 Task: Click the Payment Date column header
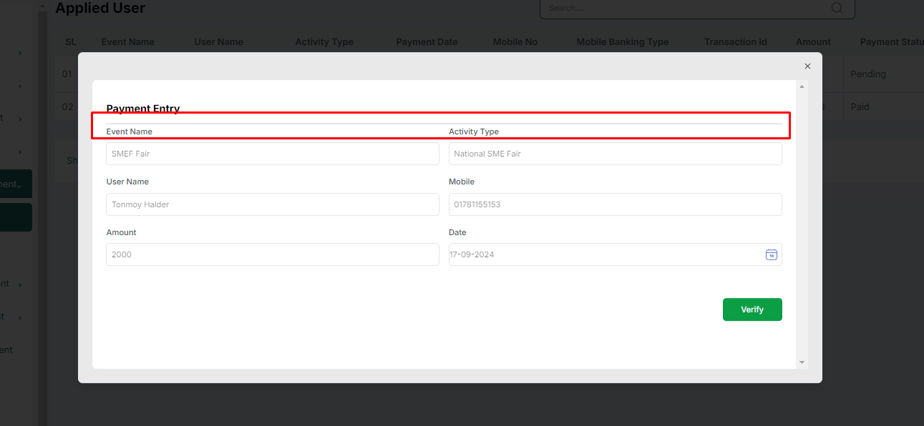click(427, 42)
